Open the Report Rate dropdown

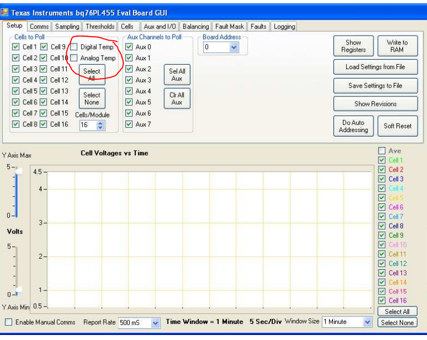155,323
